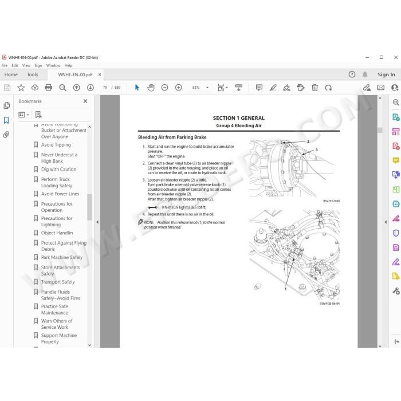Click the document scrollbar down arrow

coord(380,346)
